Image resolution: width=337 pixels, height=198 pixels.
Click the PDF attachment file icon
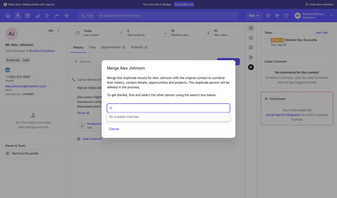(82, 126)
